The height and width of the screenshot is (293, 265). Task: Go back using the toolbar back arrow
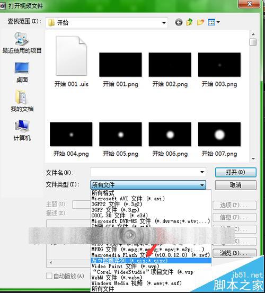pyautogui.click(x=179, y=22)
